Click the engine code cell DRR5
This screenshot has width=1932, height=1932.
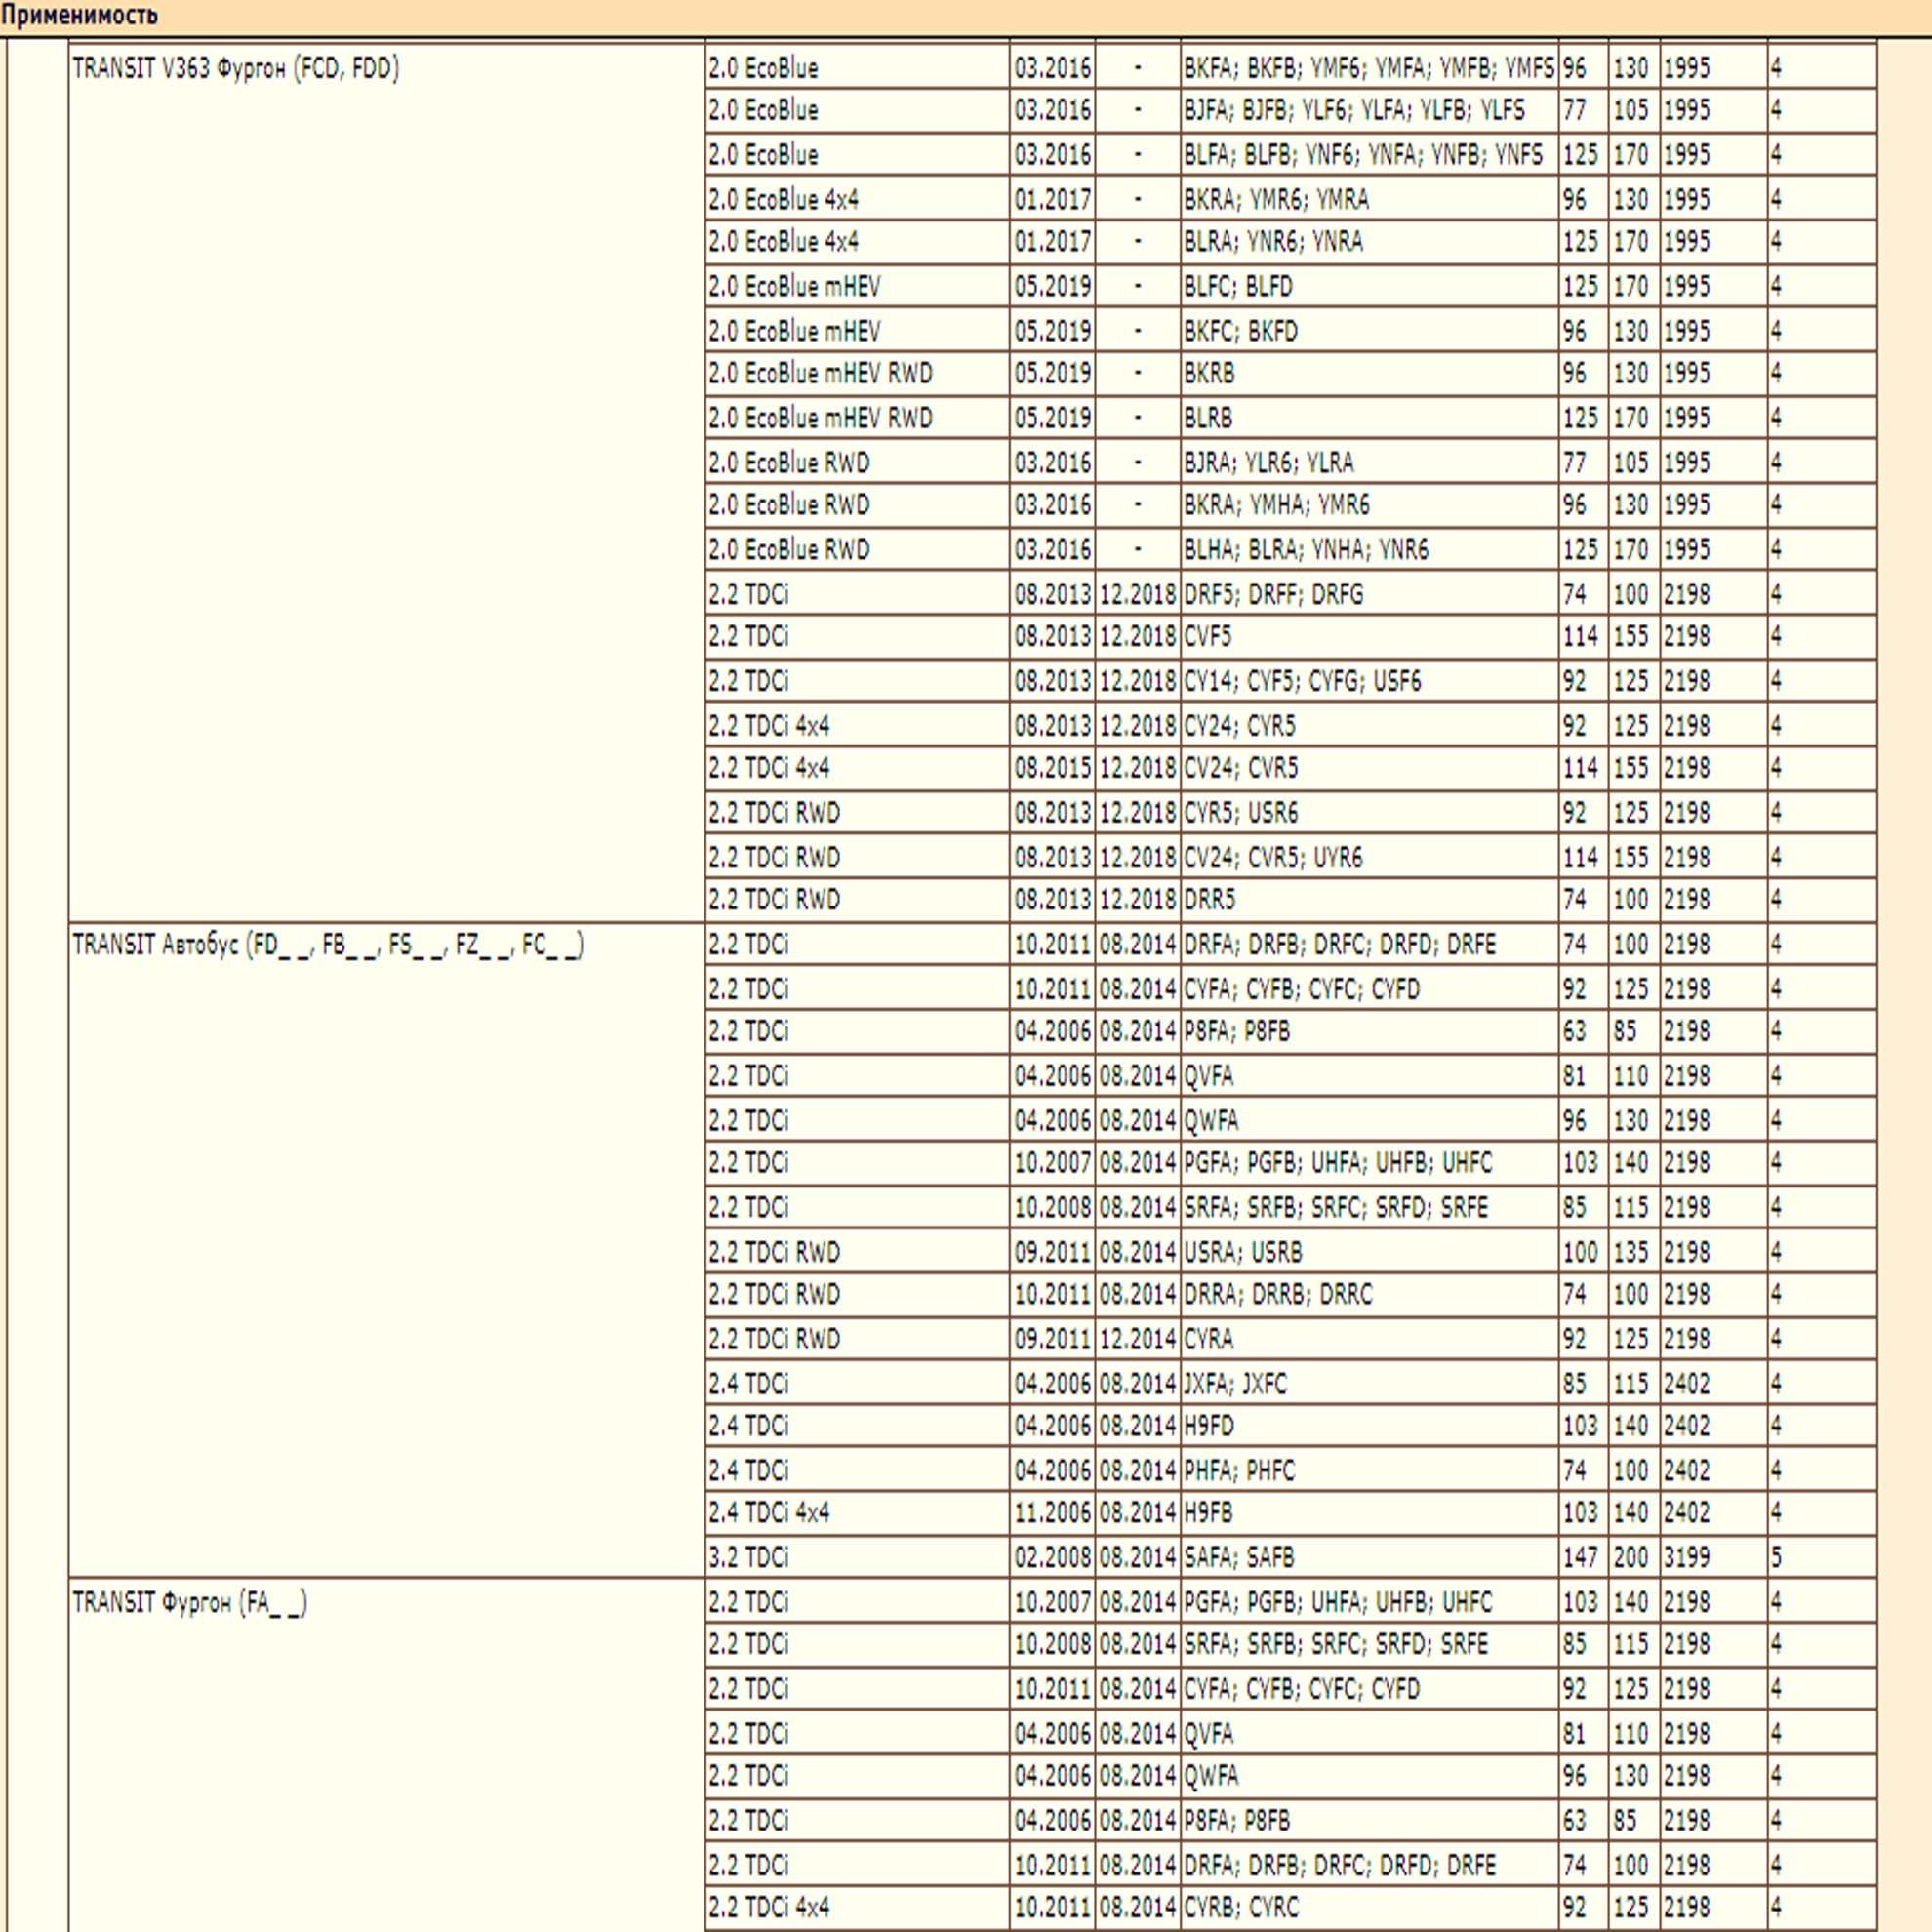coord(1369,900)
